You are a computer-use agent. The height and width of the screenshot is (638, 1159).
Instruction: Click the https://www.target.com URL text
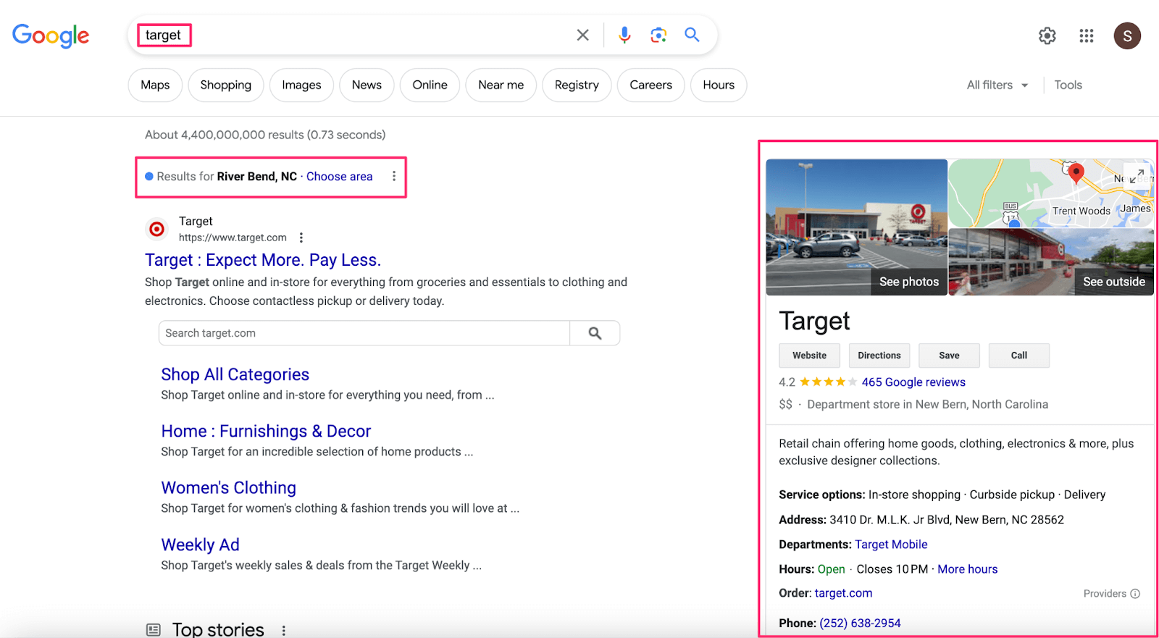click(x=233, y=238)
